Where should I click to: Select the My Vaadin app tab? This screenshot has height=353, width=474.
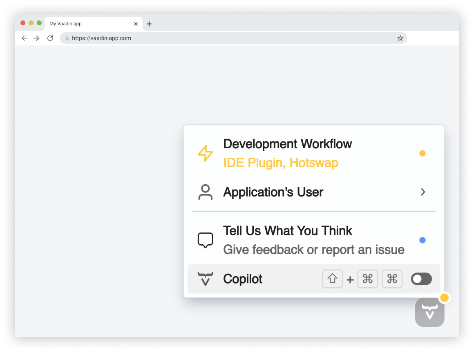[x=94, y=24]
